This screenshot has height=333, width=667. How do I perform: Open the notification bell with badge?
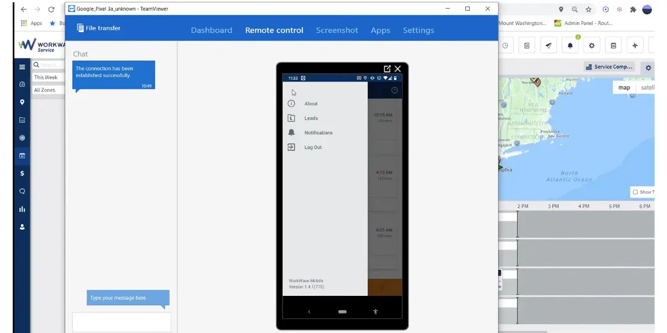point(570,46)
